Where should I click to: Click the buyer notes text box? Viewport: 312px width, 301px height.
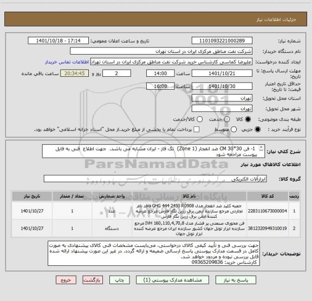(x=154, y=253)
